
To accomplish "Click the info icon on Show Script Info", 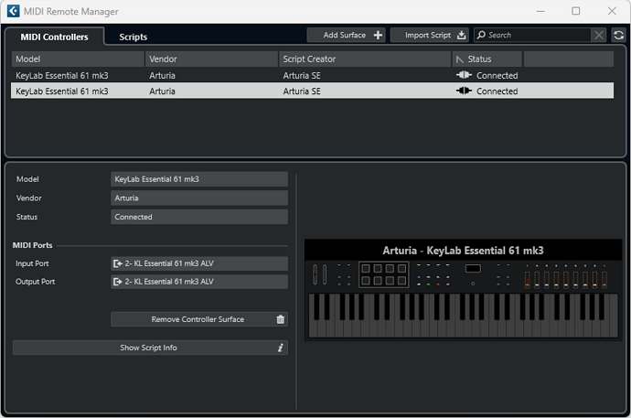I will [x=281, y=348].
